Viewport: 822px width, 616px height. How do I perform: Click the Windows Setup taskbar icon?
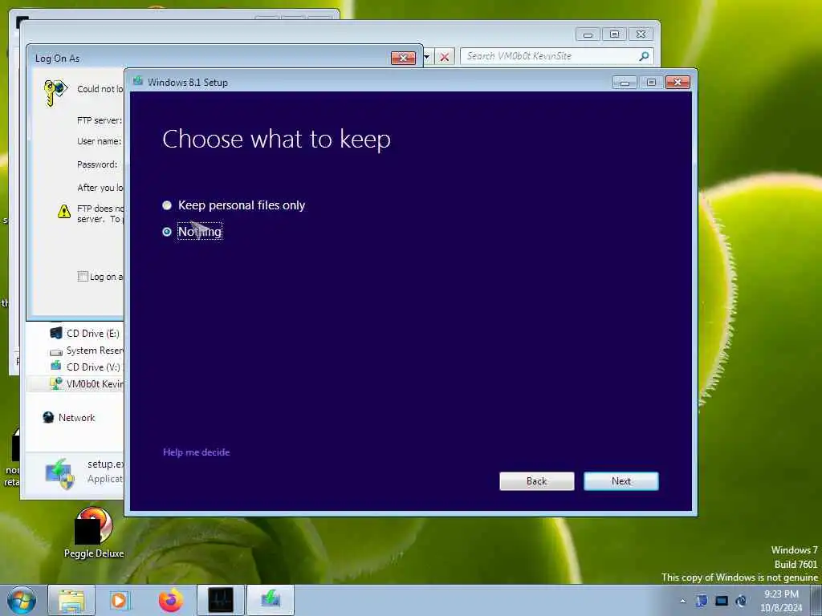coord(271,600)
